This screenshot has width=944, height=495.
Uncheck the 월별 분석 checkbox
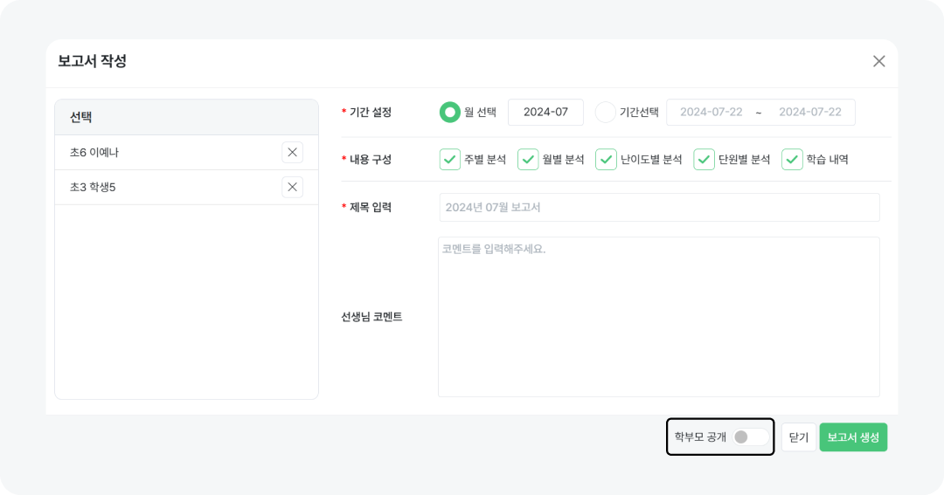(528, 159)
